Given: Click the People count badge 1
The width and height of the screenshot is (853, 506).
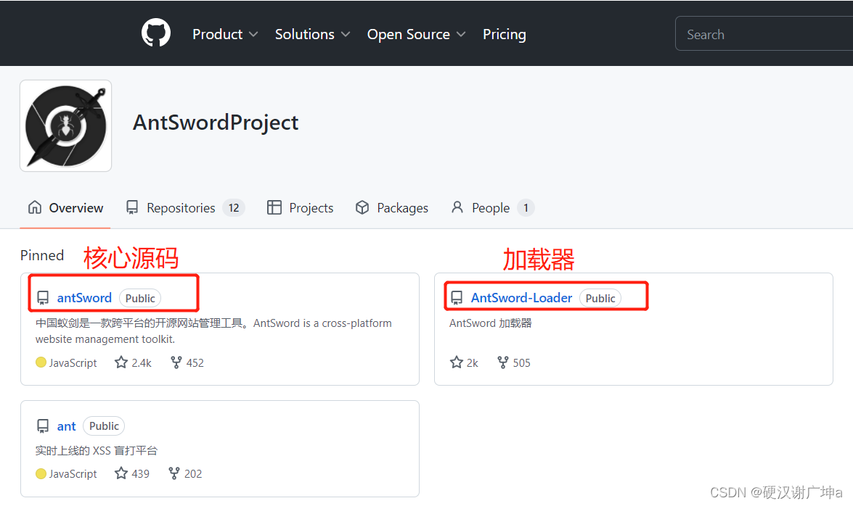Looking at the screenshot, I should (x=526, y=207).
